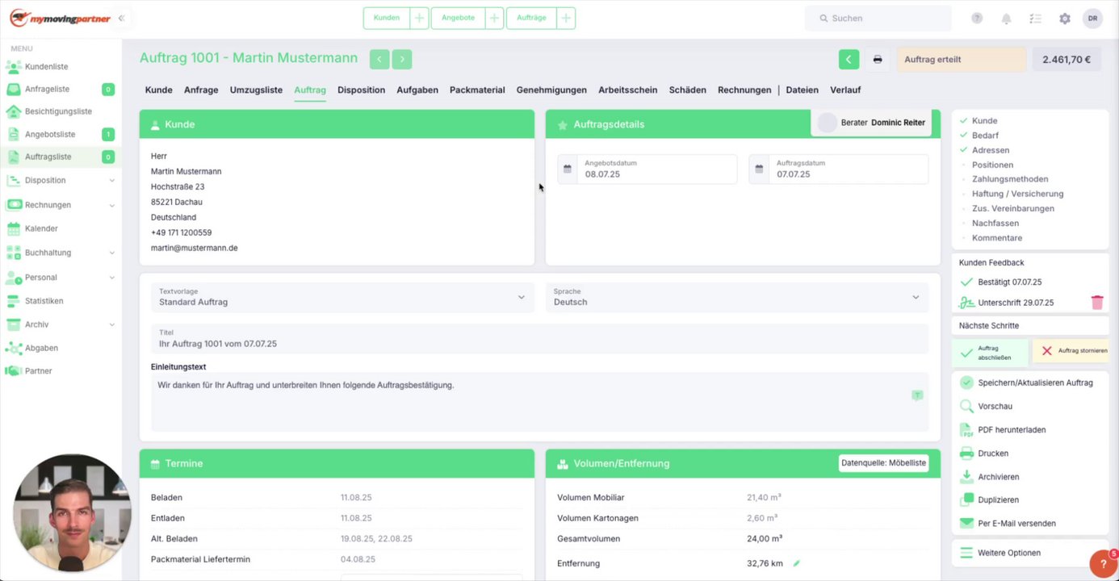The height and width of the screenshot is (581, 1119).
Task: Click the printer icon
Action: coord(878,59)
